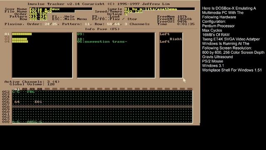
Task: Click the E01 effect on row 056
Action: [x=38, y=102]
